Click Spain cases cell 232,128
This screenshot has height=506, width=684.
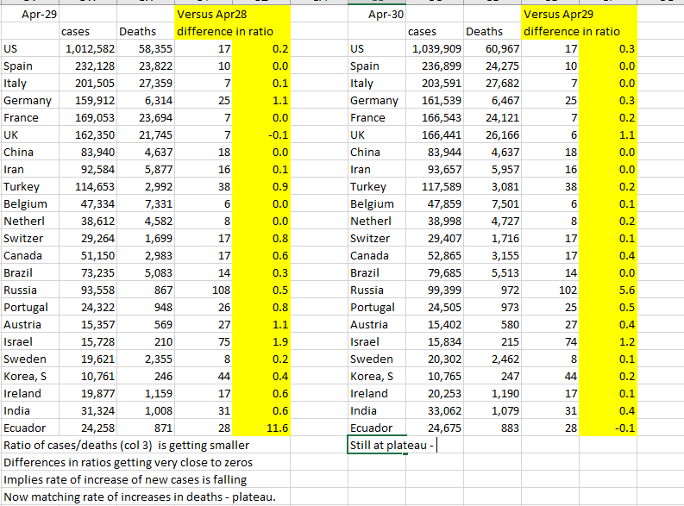pyautogui.click(x=88, y=66)
